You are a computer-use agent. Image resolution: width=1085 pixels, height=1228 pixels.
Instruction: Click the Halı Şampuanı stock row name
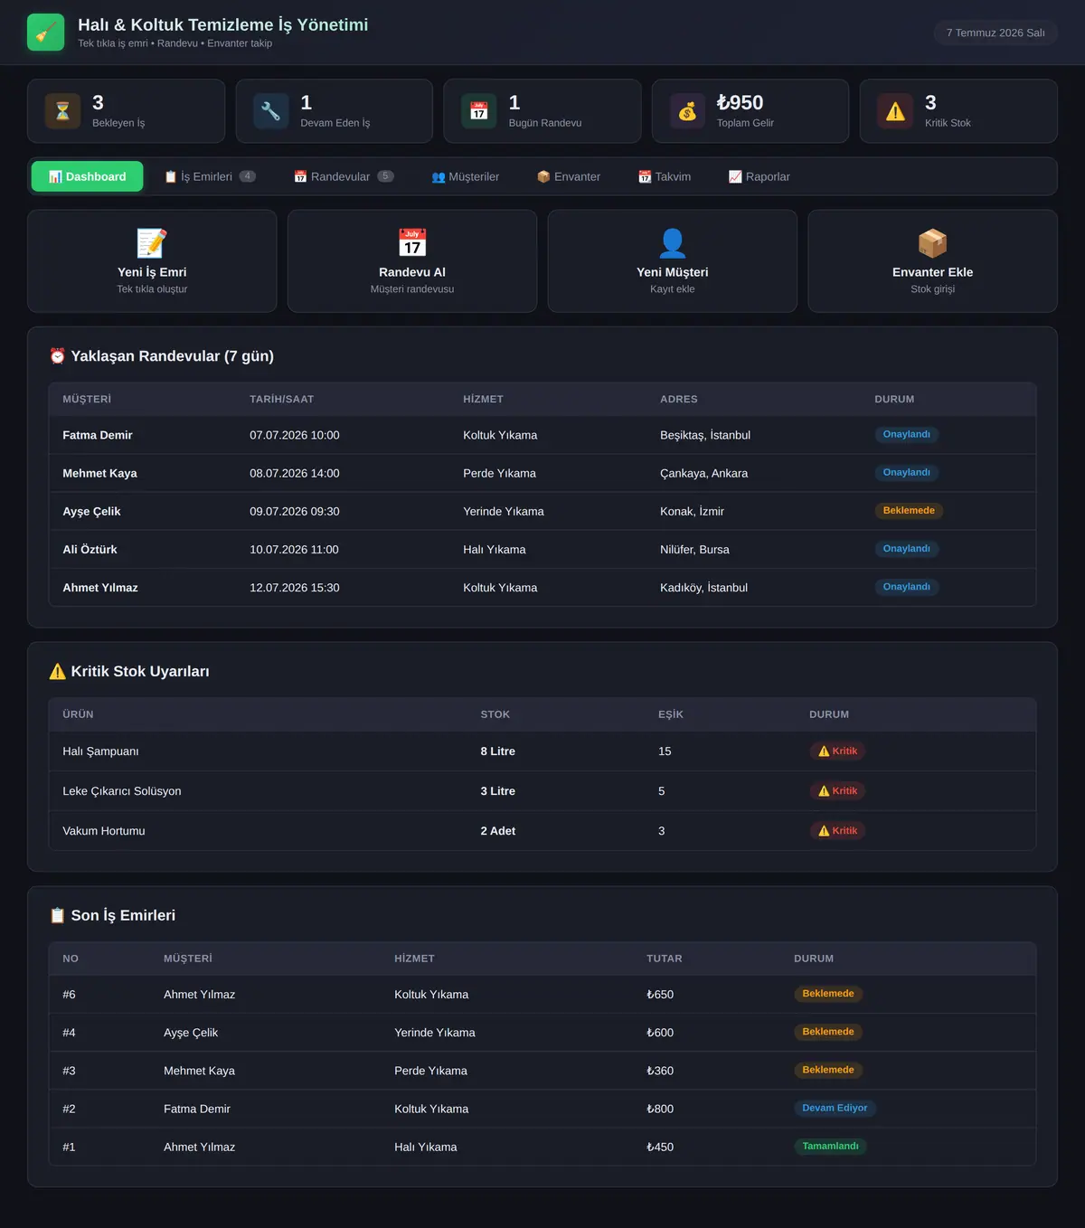pos(100,751)
